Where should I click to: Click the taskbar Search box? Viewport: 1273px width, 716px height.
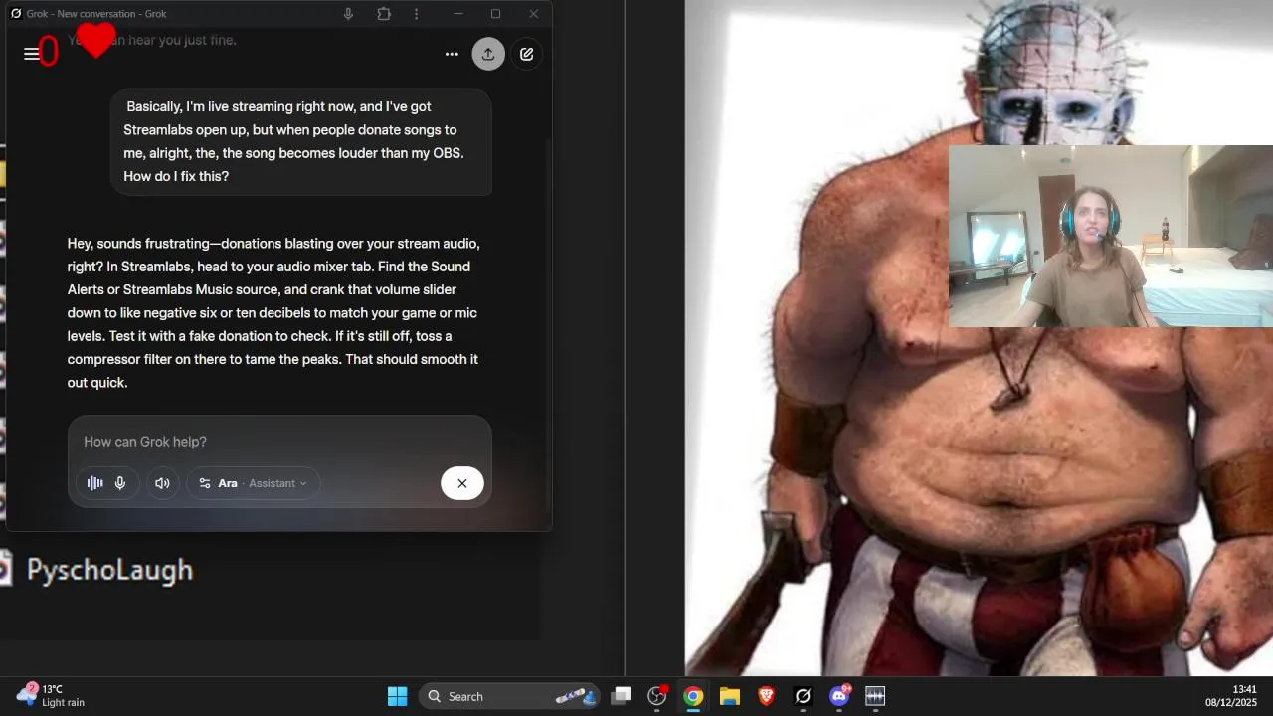tap(509, 696)
